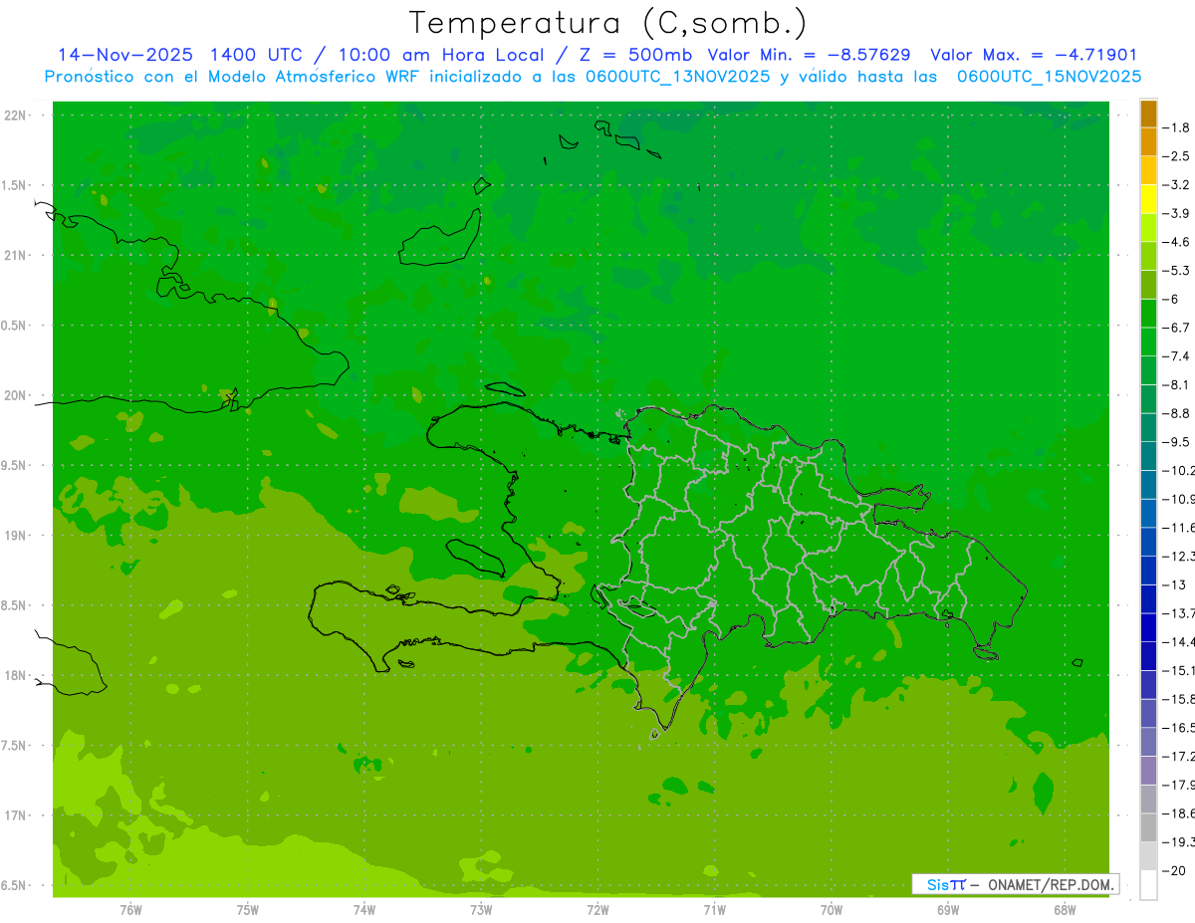The image size is (1195, 923).
Task: Click the -9.5 value on the color scale
Action: coord(1177,442)
